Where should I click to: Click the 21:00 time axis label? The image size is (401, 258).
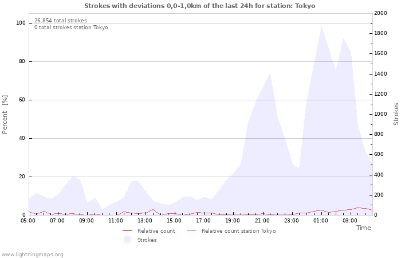click(262, 221)
